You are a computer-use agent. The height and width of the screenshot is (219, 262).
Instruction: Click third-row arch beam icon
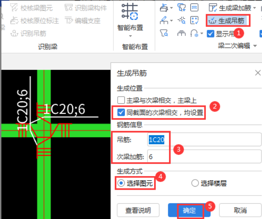click(x=194, y=33)
